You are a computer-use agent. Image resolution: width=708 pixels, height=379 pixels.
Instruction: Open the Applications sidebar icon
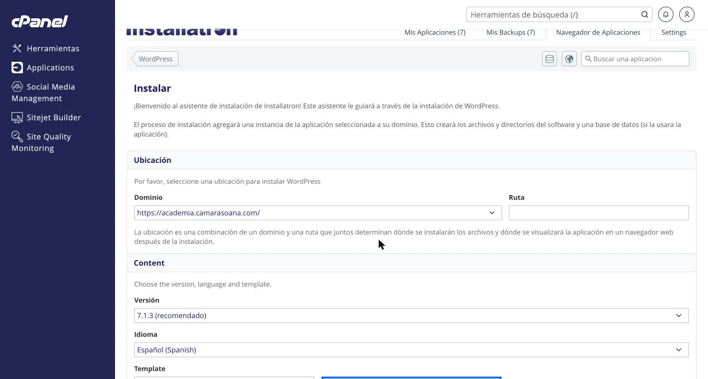coord(17,68)
